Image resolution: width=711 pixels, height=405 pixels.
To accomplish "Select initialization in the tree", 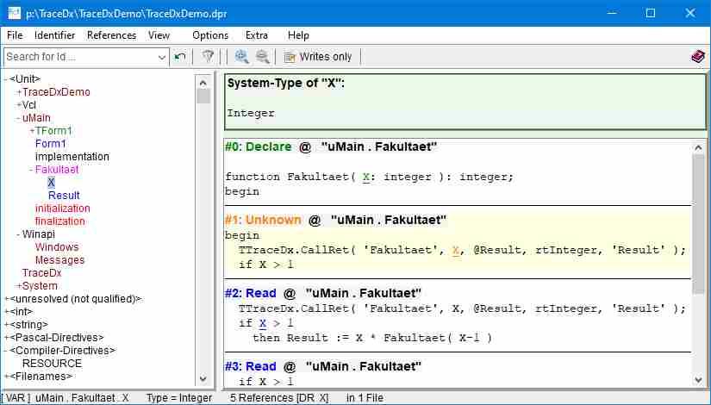I will point(63,209).
